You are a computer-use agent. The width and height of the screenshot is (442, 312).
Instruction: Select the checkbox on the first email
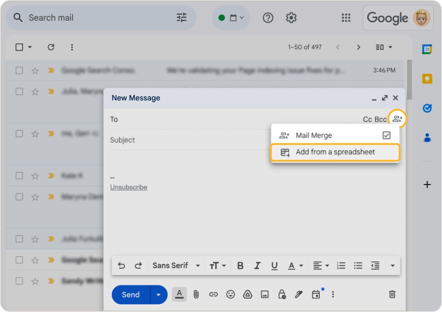click(x=19, y=70)
